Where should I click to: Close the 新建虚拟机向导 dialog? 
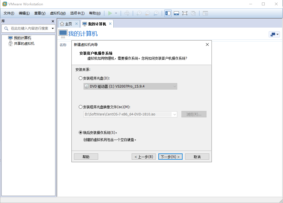pos(207,44)
